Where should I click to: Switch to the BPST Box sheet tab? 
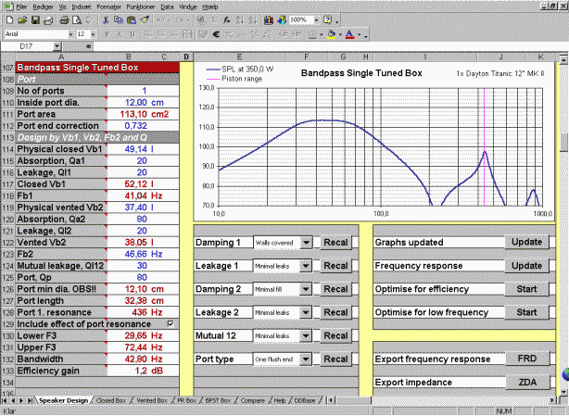point(218,400)
